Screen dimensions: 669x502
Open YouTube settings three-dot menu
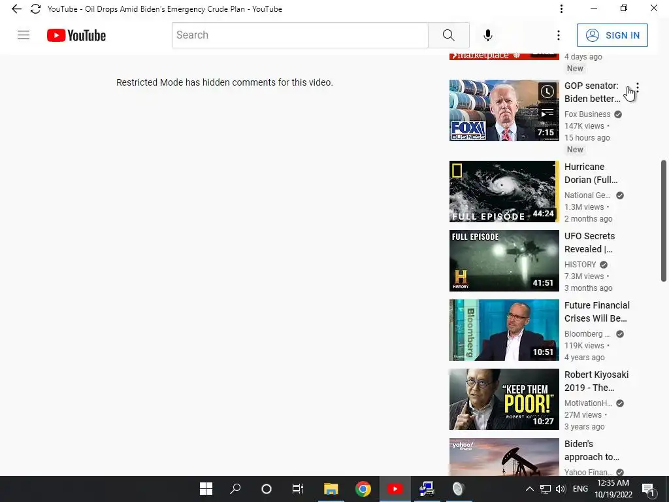pyautogui.click(x=558, y=35)
